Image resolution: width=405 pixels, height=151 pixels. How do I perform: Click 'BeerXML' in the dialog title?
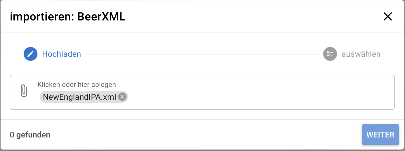click(101, 17)
